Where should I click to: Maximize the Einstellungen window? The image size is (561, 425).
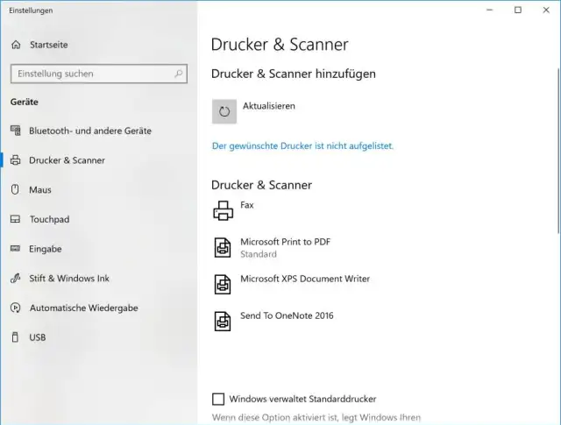click(517, 10)
